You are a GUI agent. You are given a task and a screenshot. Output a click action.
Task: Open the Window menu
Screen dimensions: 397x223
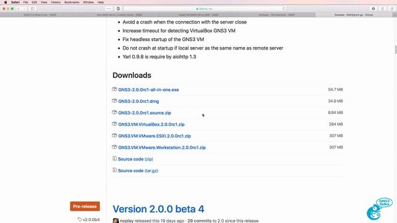(88, 2)
